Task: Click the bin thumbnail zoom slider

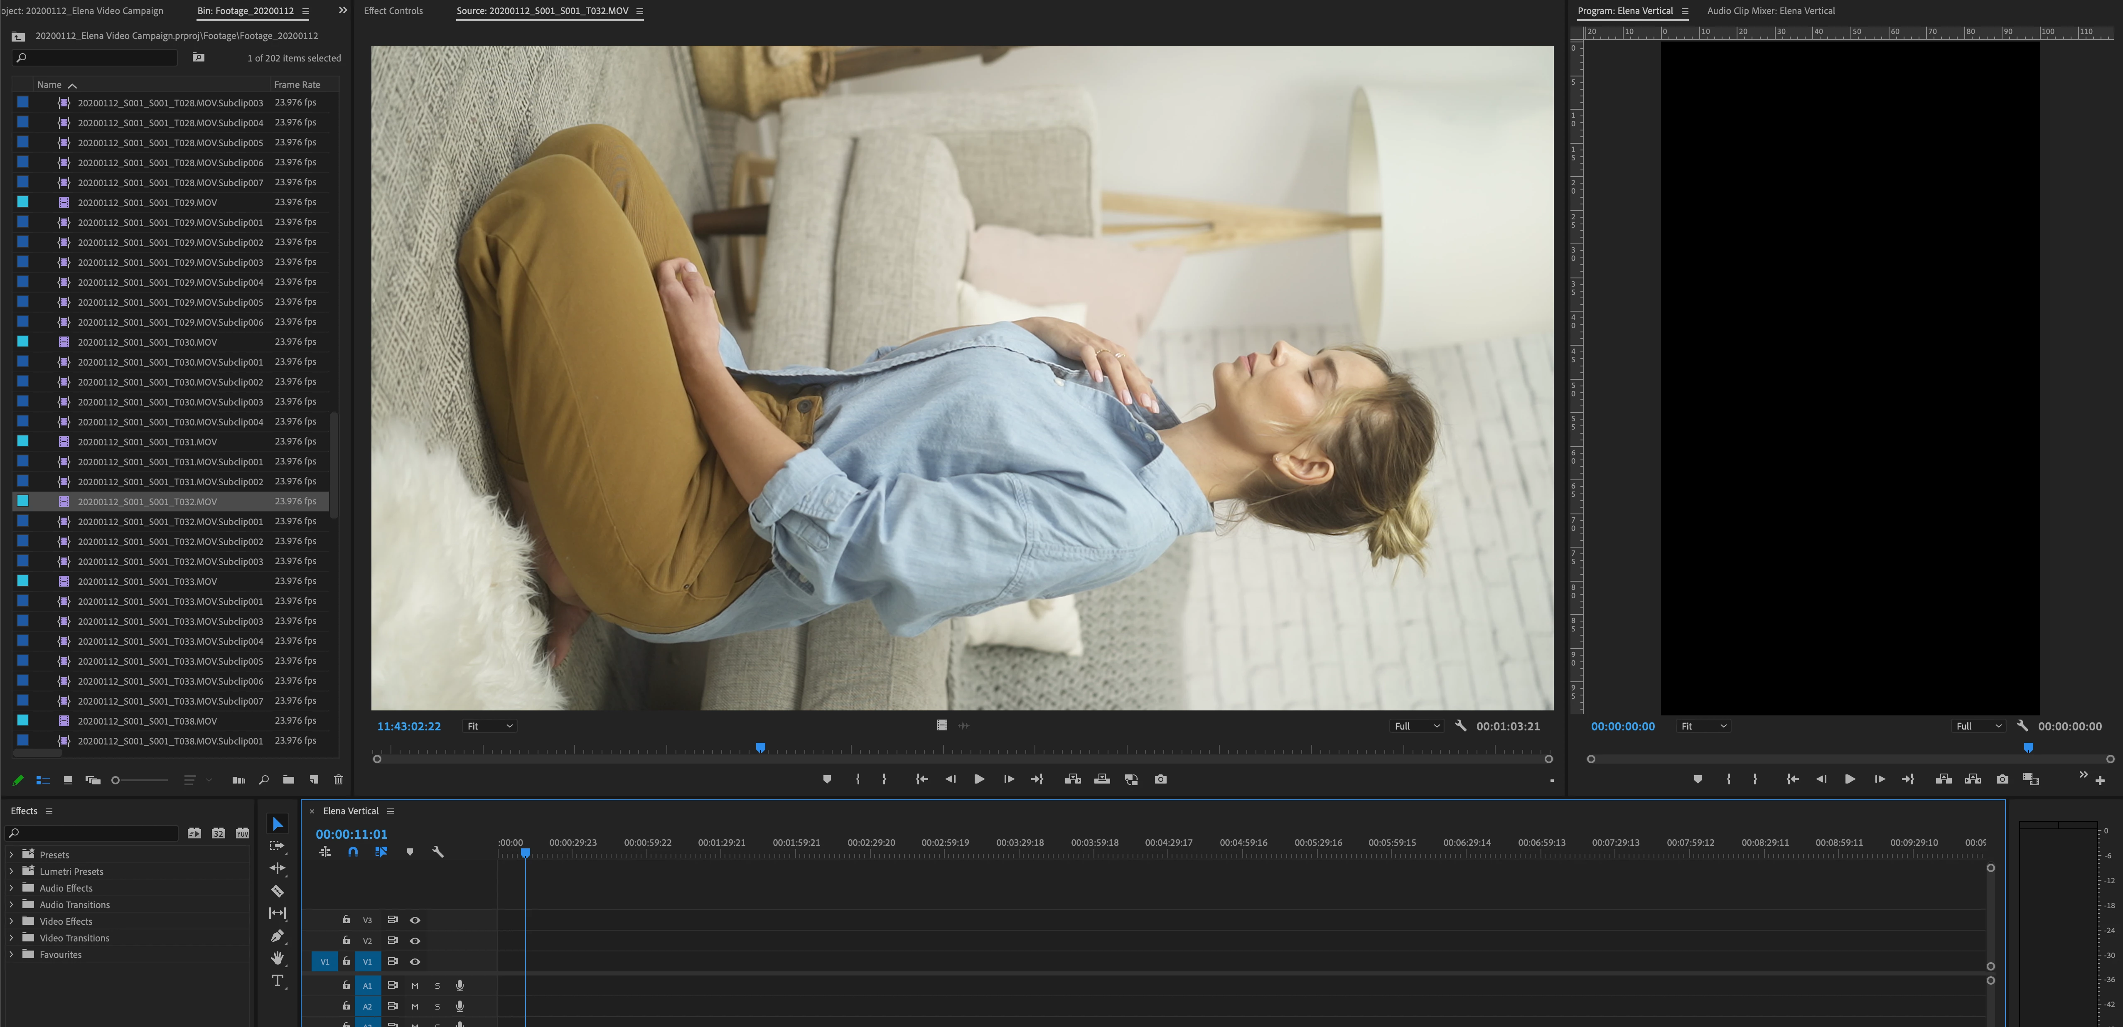Action: (x=115, y=780)
